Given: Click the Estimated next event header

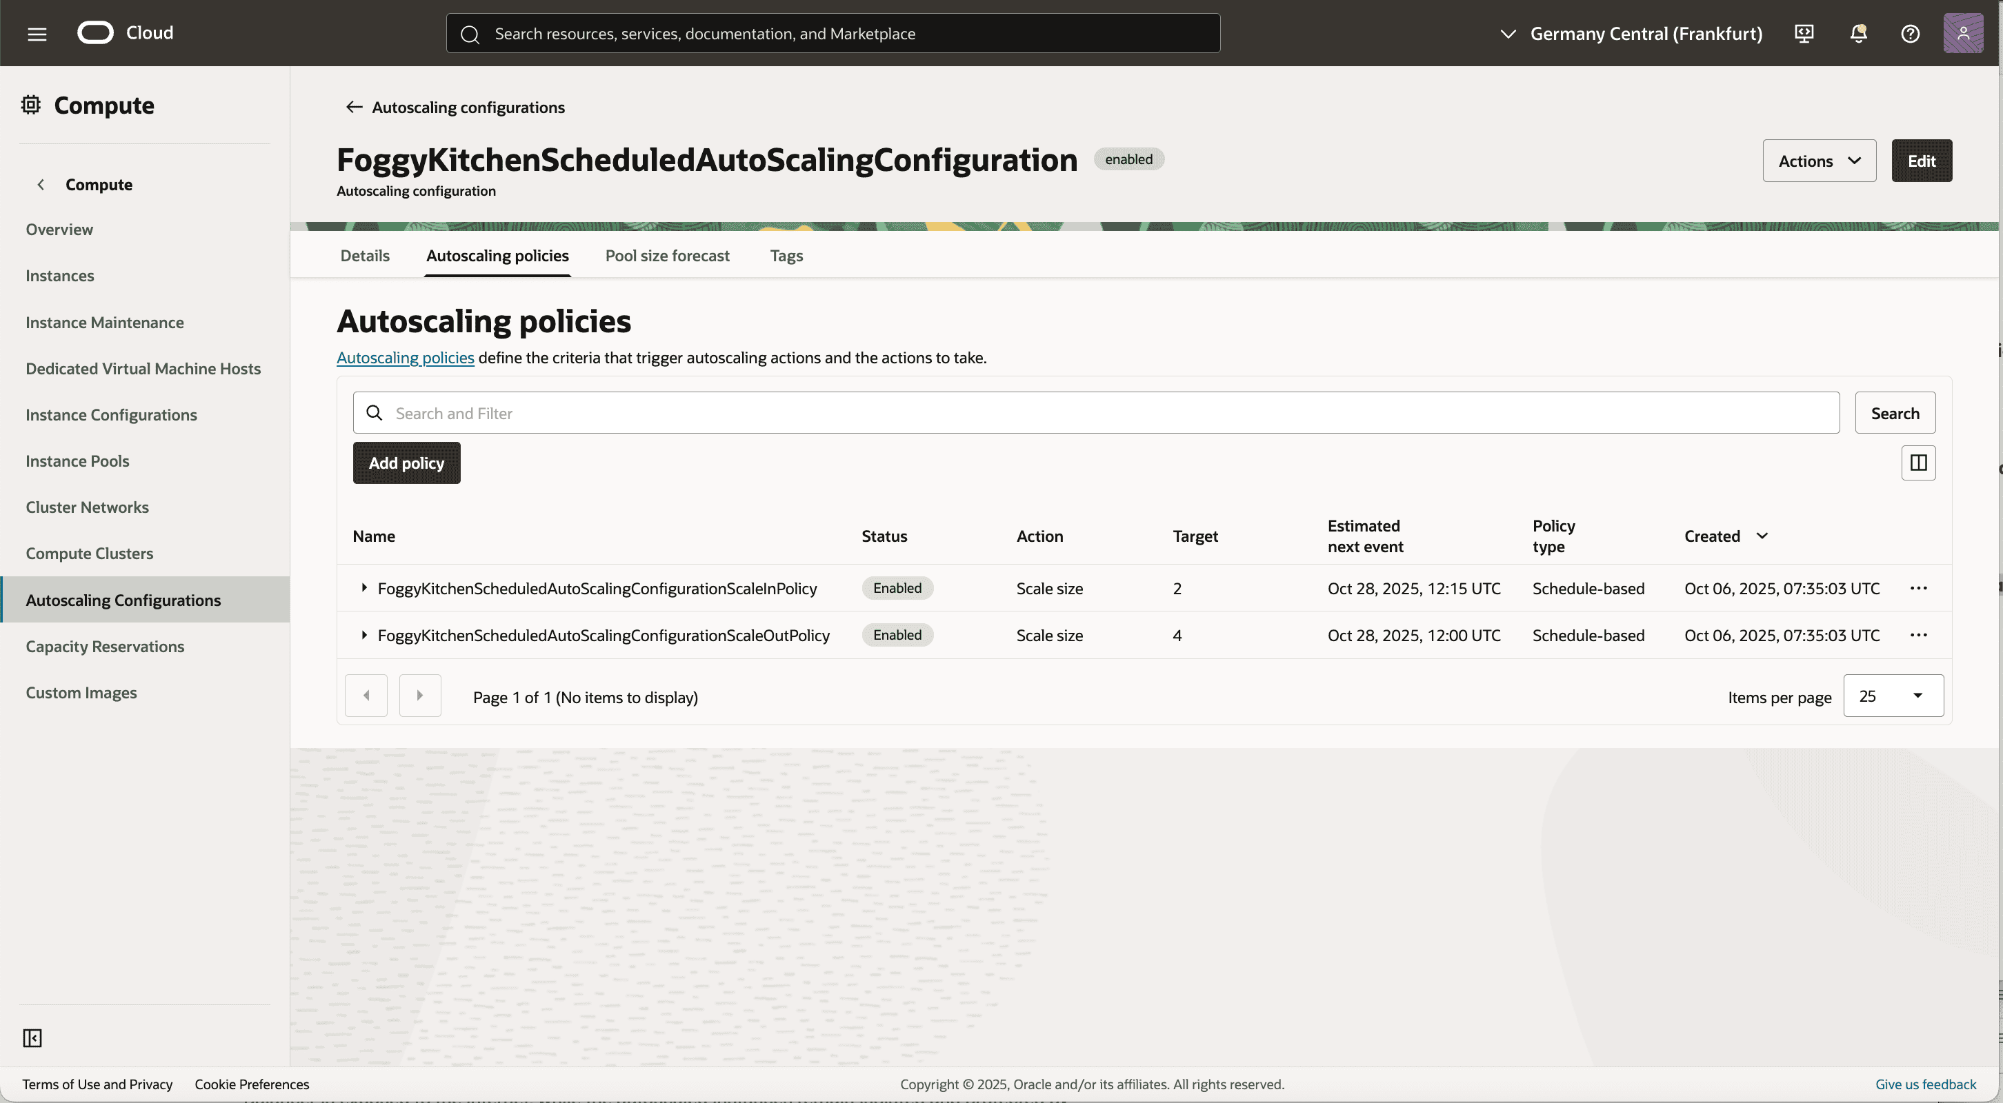Looking at the screenshot, I should tap(1366, 536).
